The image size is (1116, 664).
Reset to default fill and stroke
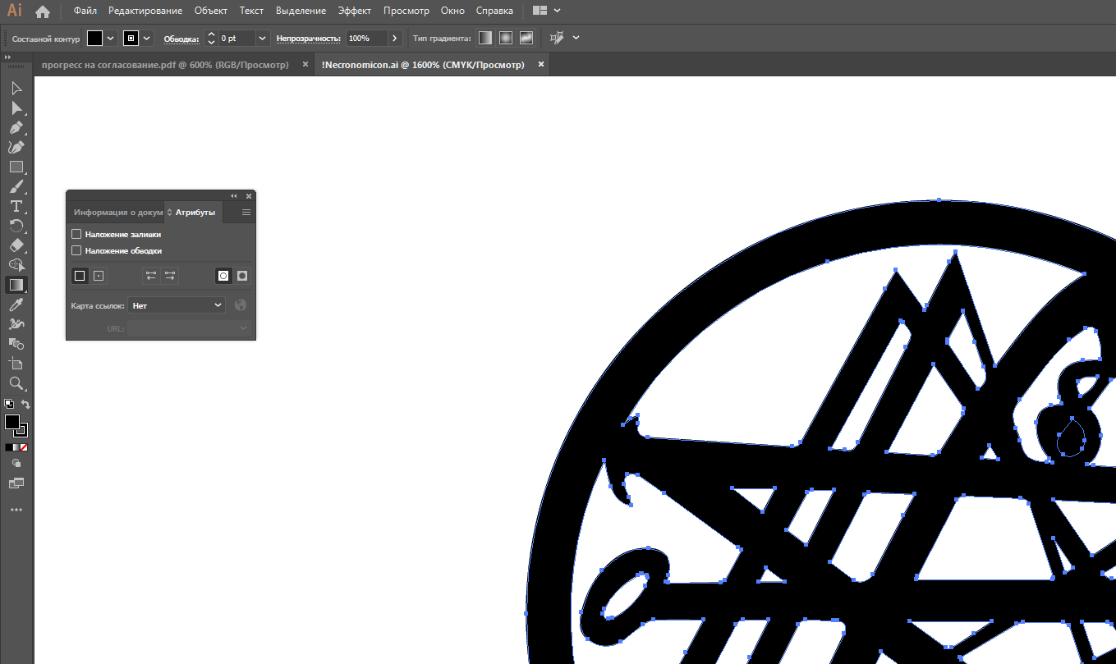pos(8,404)
